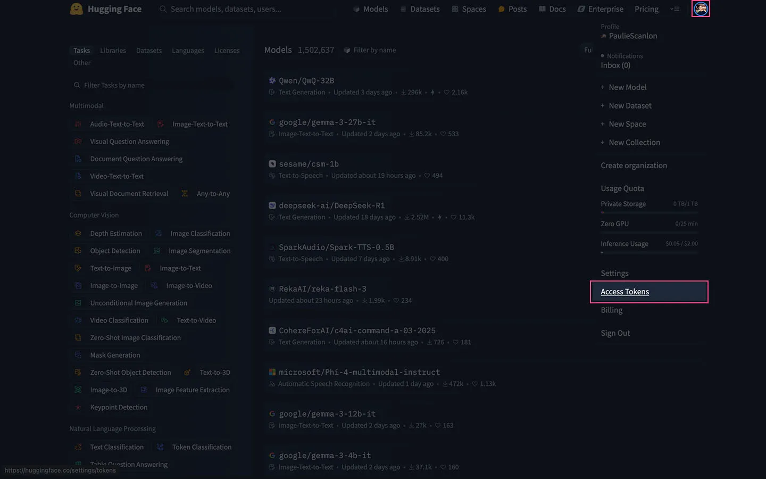This screenshot has height=479, width=766.
Task: Click the deepseek-ai icon beside DeepSeek-R1
Action: pyautogui.click(x=272, y=205)
